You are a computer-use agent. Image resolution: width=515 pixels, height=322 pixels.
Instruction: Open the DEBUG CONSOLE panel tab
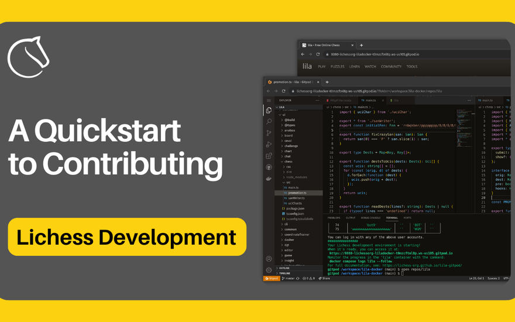click(370, 218)
